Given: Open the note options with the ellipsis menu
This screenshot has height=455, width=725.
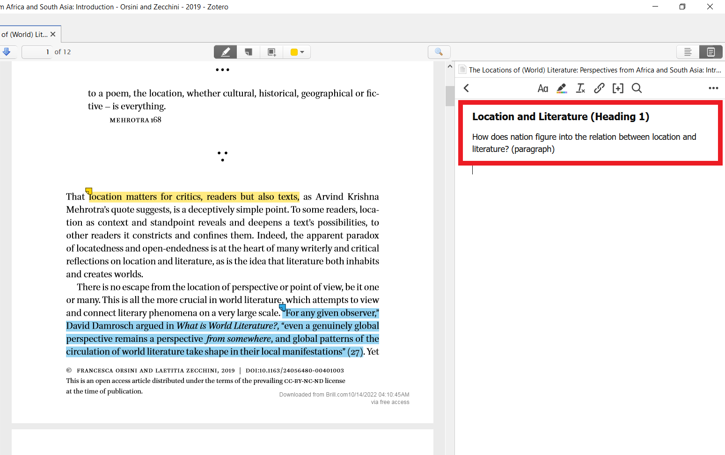Looking at the screenshot, I should 713,88.
